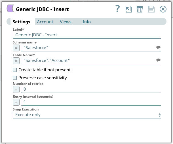The height and width of the screenshot is (144, 173).
Task: Click the save disk icon
Action: pos(151,9)
